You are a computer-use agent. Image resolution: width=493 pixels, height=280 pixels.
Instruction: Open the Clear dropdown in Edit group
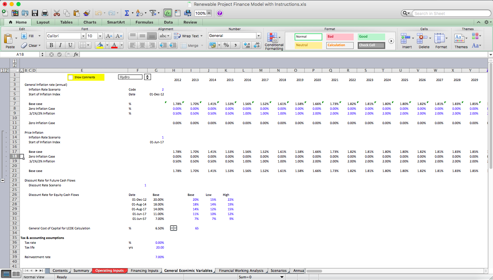tap(39, 45)
